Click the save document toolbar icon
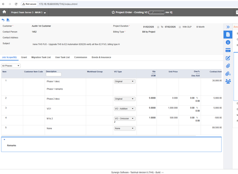The width and height of the screenshot is (238, 174). (8, 20)
